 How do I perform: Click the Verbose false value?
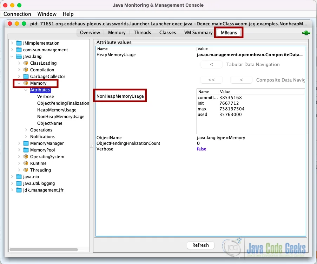coord(202,149)
